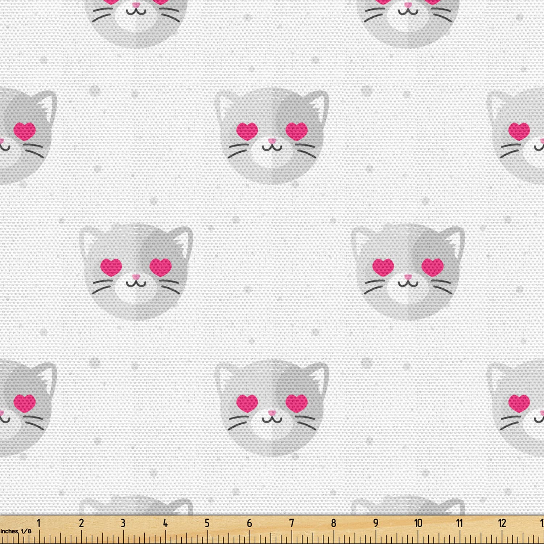Click the ruler number 7
The height and width of the screenshot is (544, 544).
(x=291, y=523)
